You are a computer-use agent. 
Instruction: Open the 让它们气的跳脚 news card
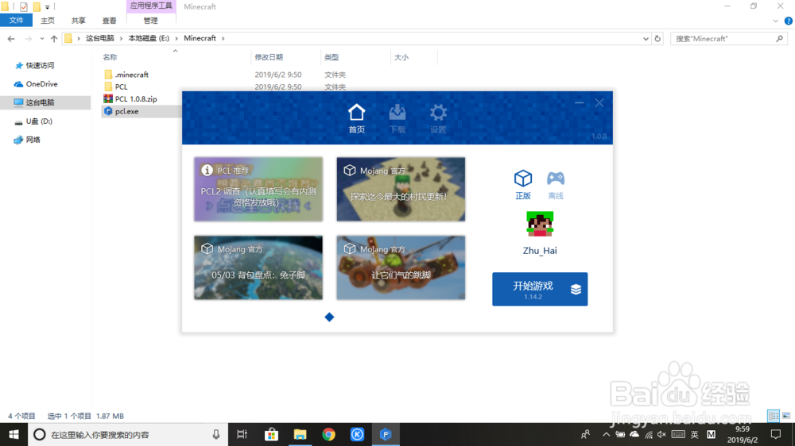[x=401, y=267]
